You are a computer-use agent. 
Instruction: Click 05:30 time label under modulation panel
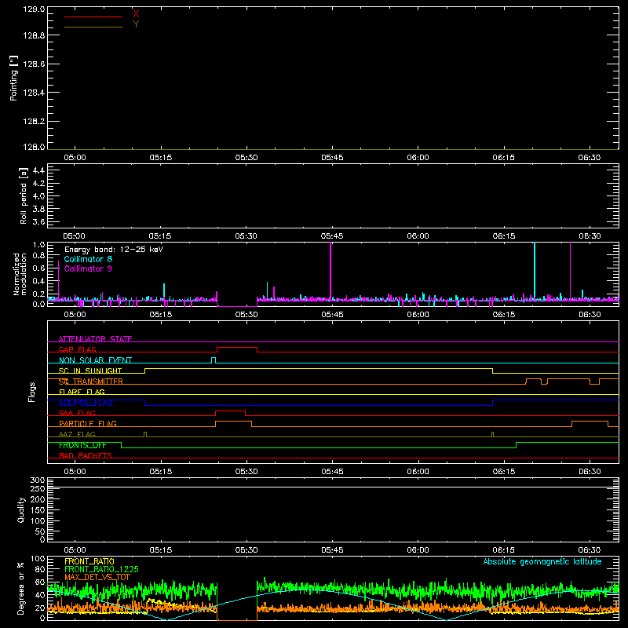click(246, 315)
